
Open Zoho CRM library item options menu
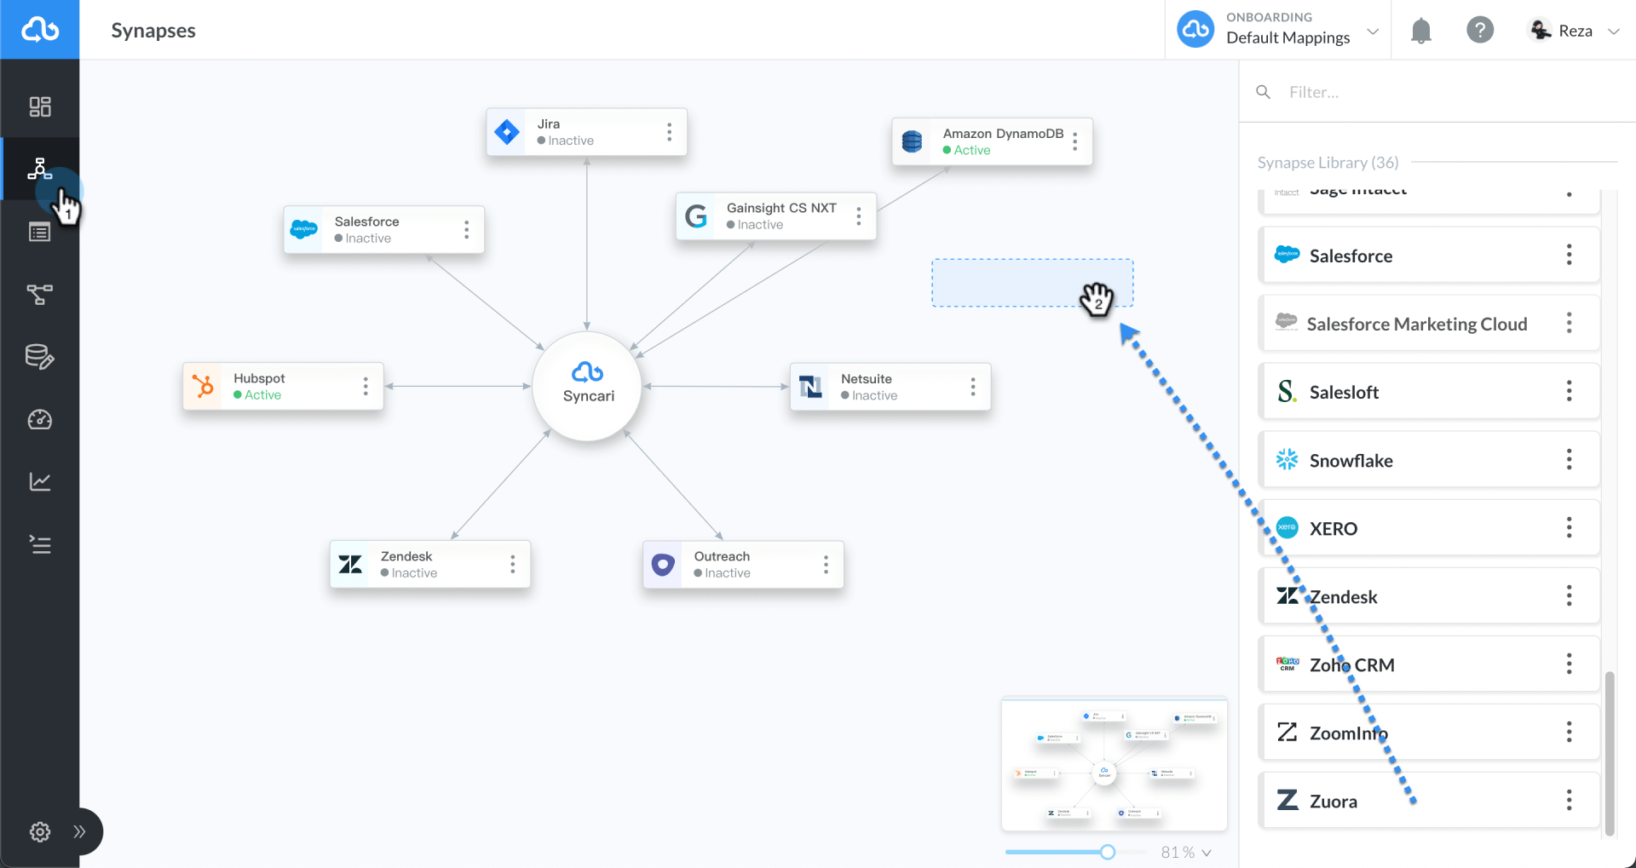[x=1569, y=664]
